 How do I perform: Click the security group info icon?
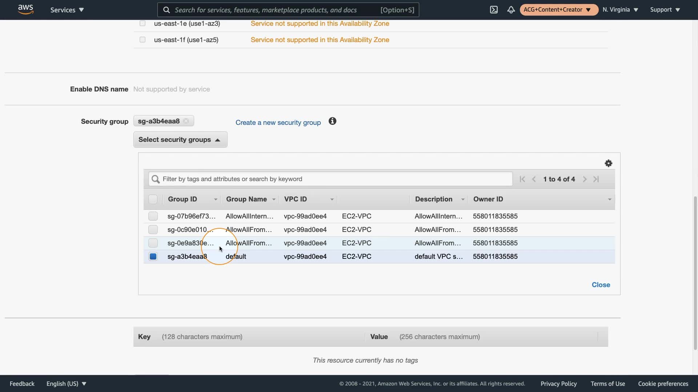tap(332, 121)
